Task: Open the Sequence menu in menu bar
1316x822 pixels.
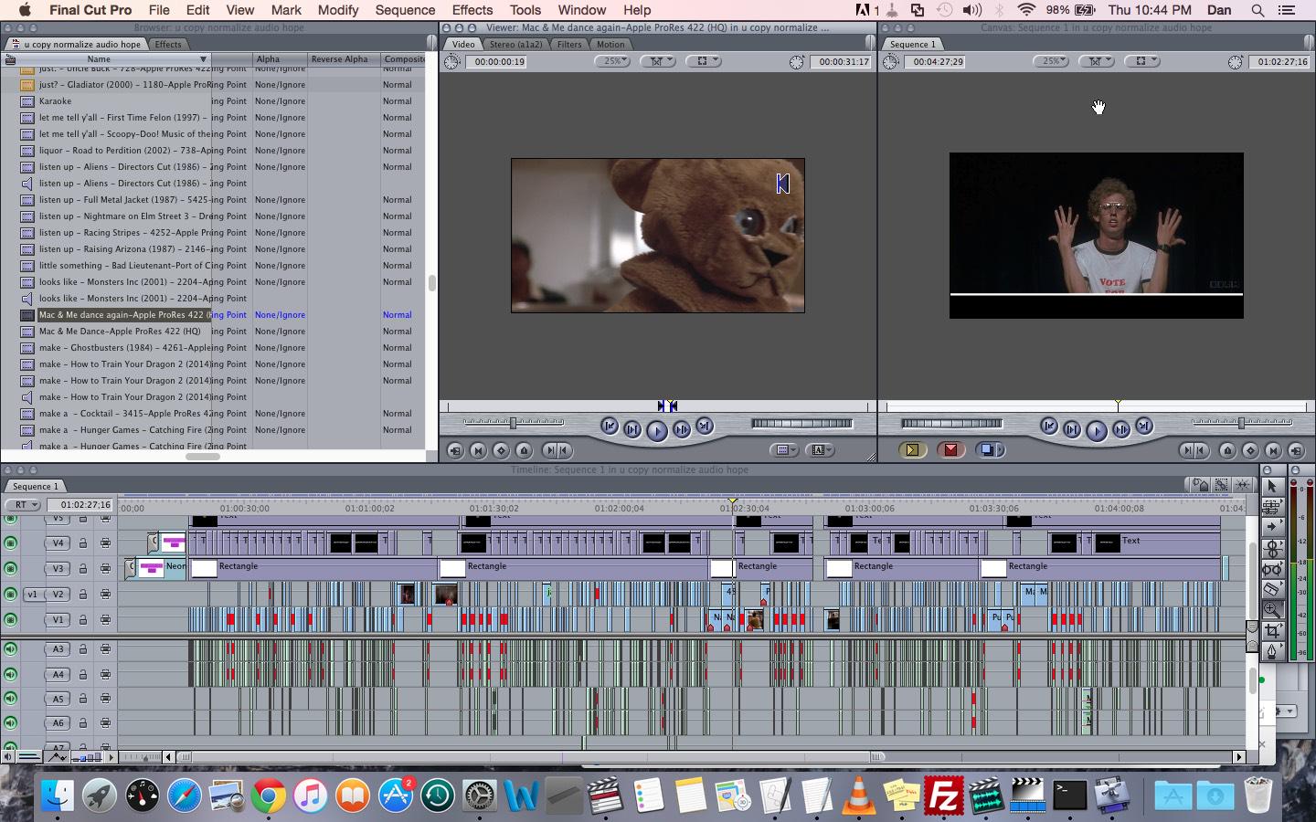Action: click(x=405, y=10)
